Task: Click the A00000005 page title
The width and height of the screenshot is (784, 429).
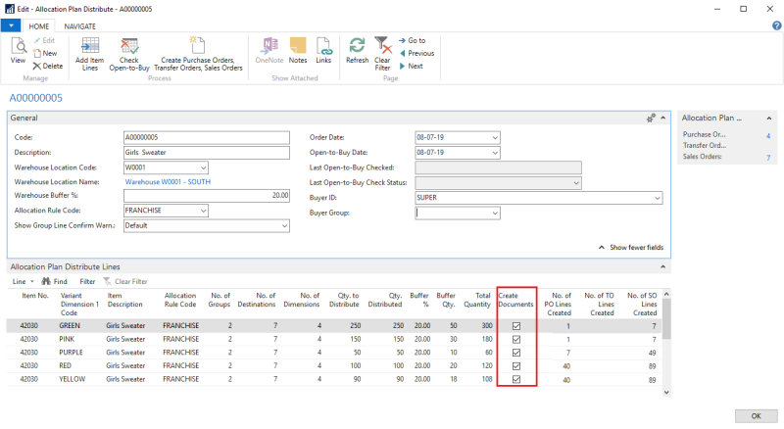Action: [x=36, y=98]
